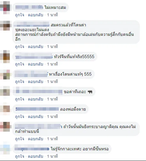Like the หาเรื่องโดนด่าแท้ๆ 555 comment

click(x=20, y=82)
